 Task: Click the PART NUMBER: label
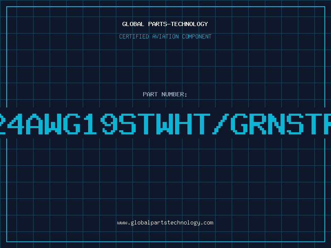[x=165, y=94]
